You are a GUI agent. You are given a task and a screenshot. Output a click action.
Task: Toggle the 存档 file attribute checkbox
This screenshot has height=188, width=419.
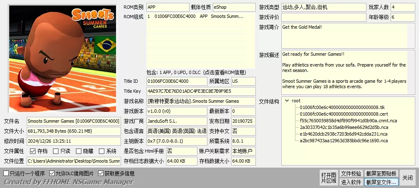[33, 151]
